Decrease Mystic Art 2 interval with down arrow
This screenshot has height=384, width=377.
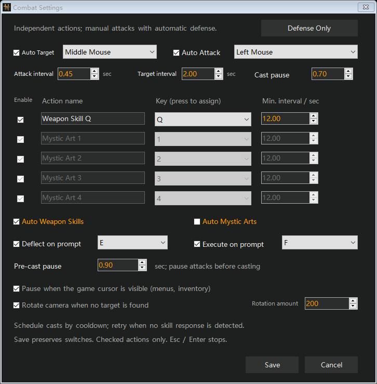[x=314, y=161]
